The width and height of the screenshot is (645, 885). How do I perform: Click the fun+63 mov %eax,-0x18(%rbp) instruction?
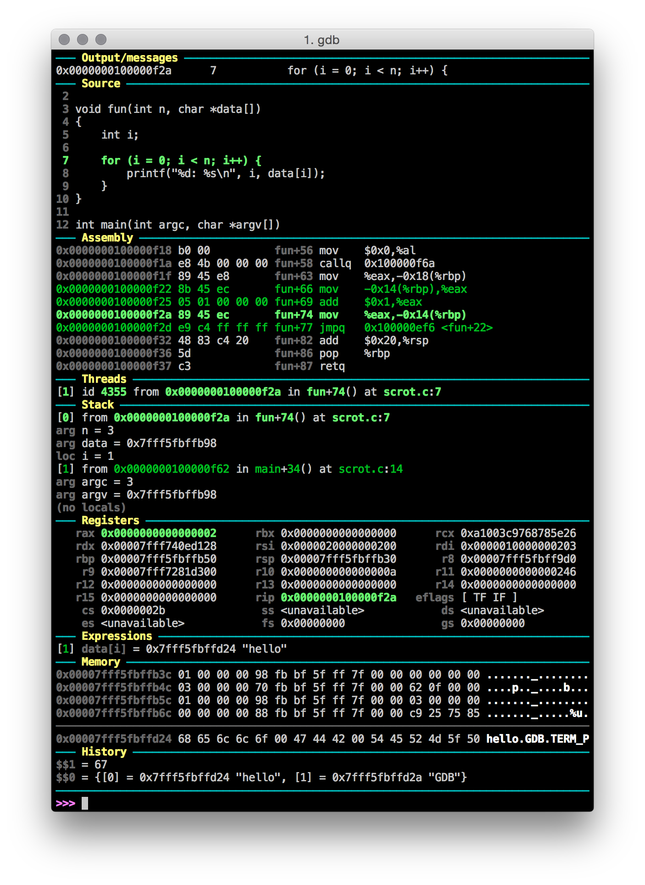(x=261, y=276)
